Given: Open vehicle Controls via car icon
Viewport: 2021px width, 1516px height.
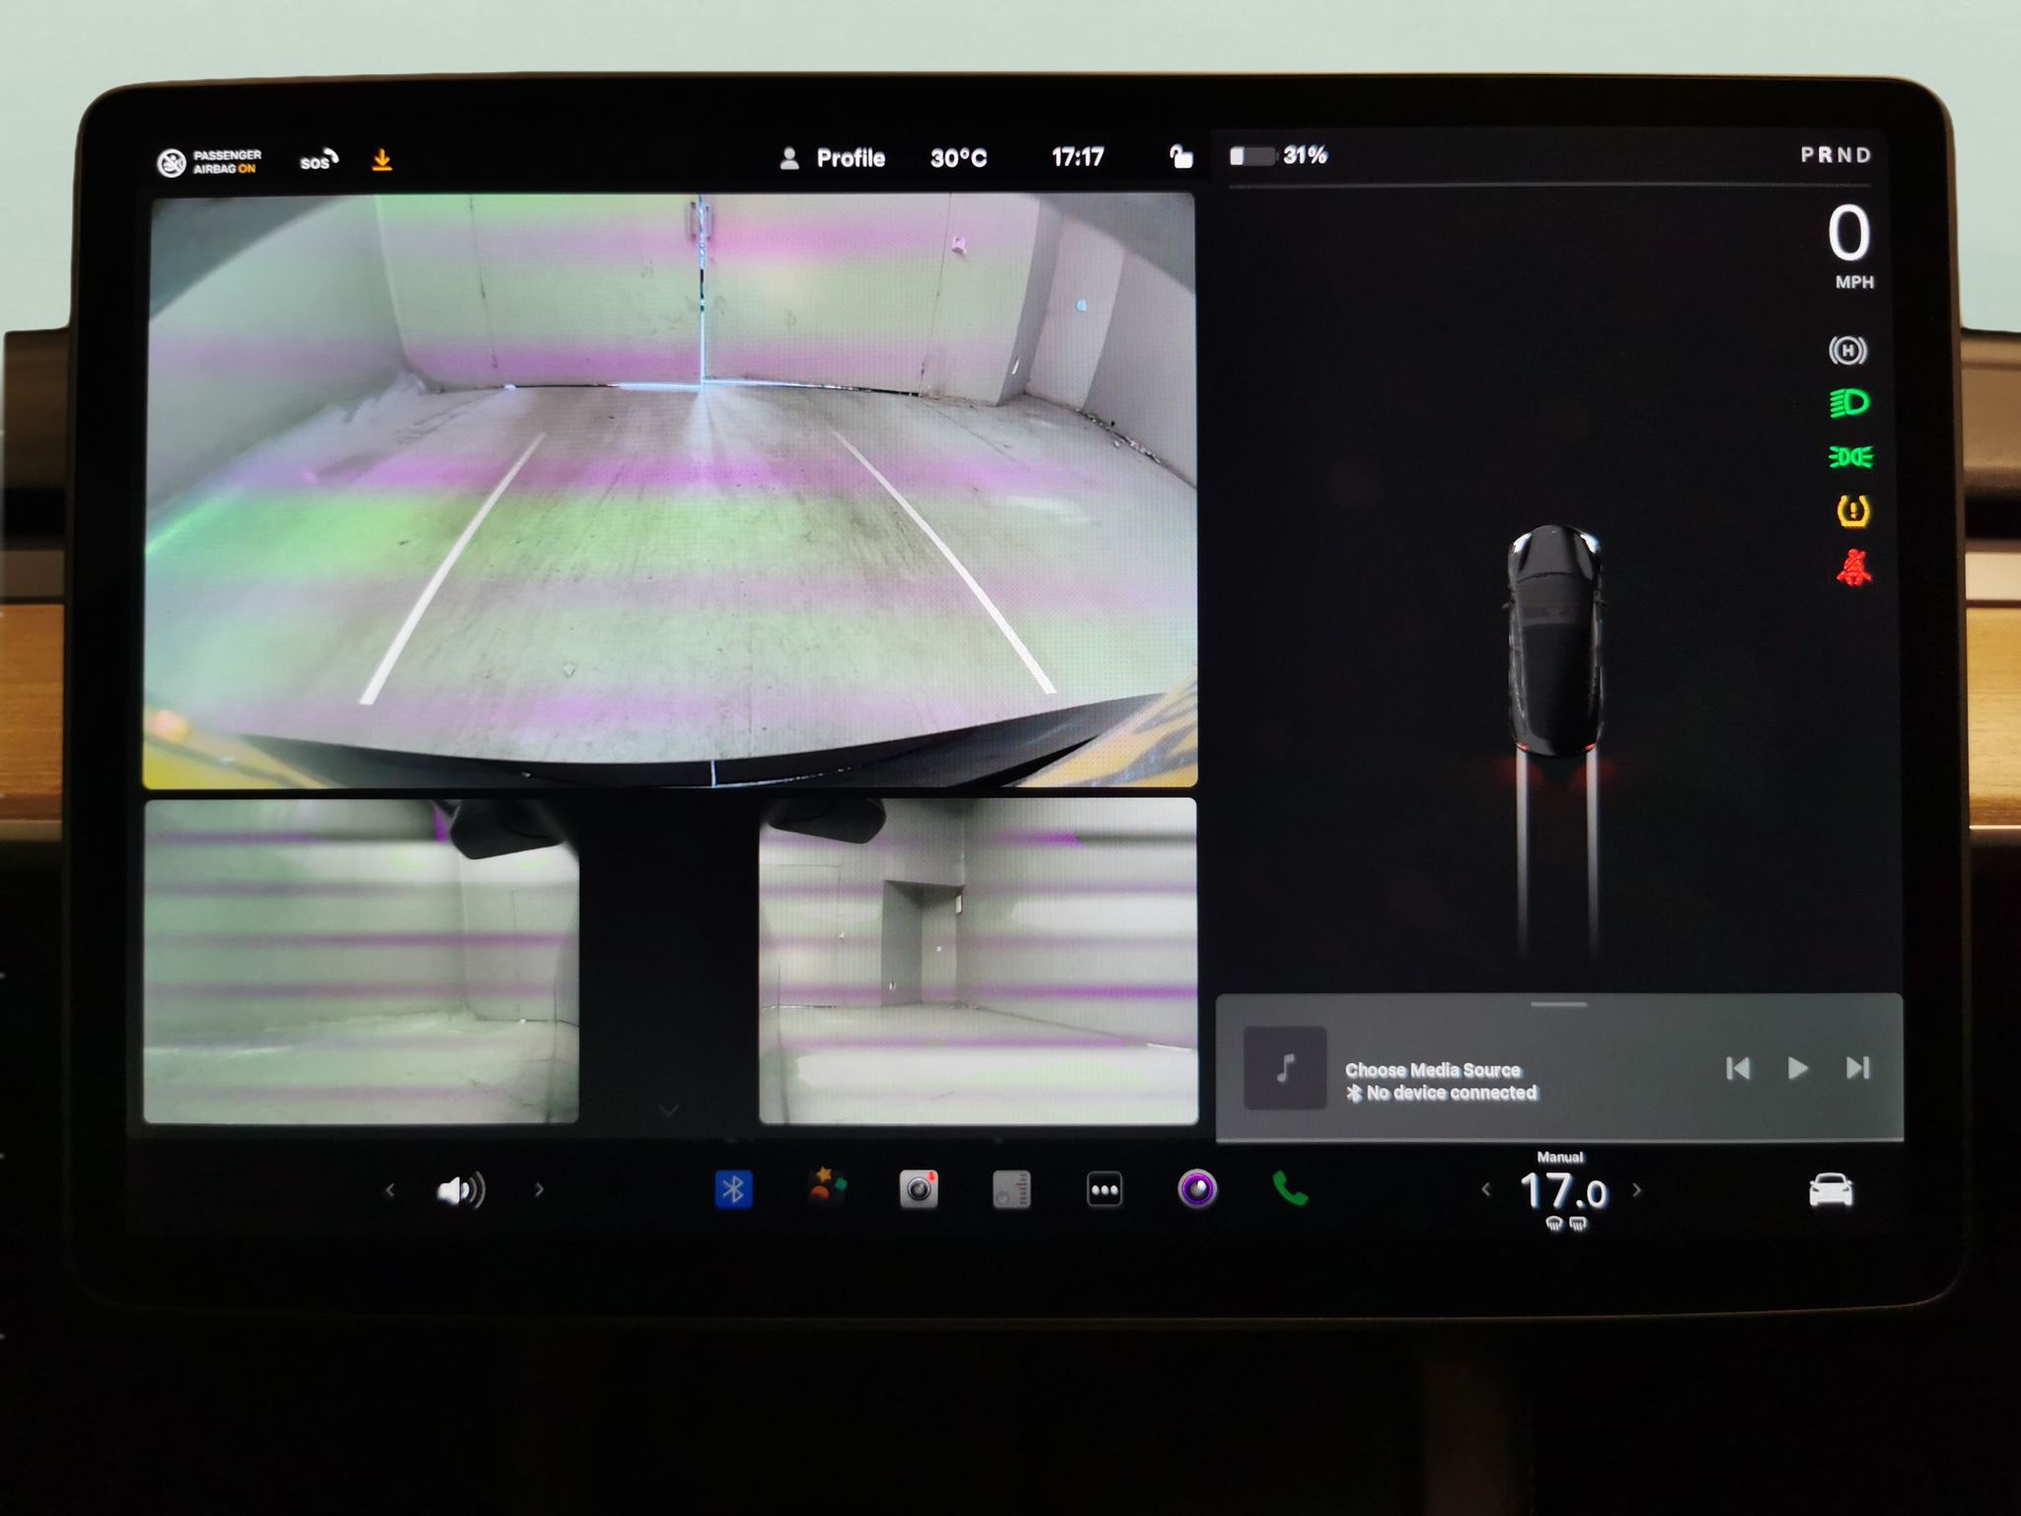Looking at the screenshot, I should click(x=1831, y=1190).
